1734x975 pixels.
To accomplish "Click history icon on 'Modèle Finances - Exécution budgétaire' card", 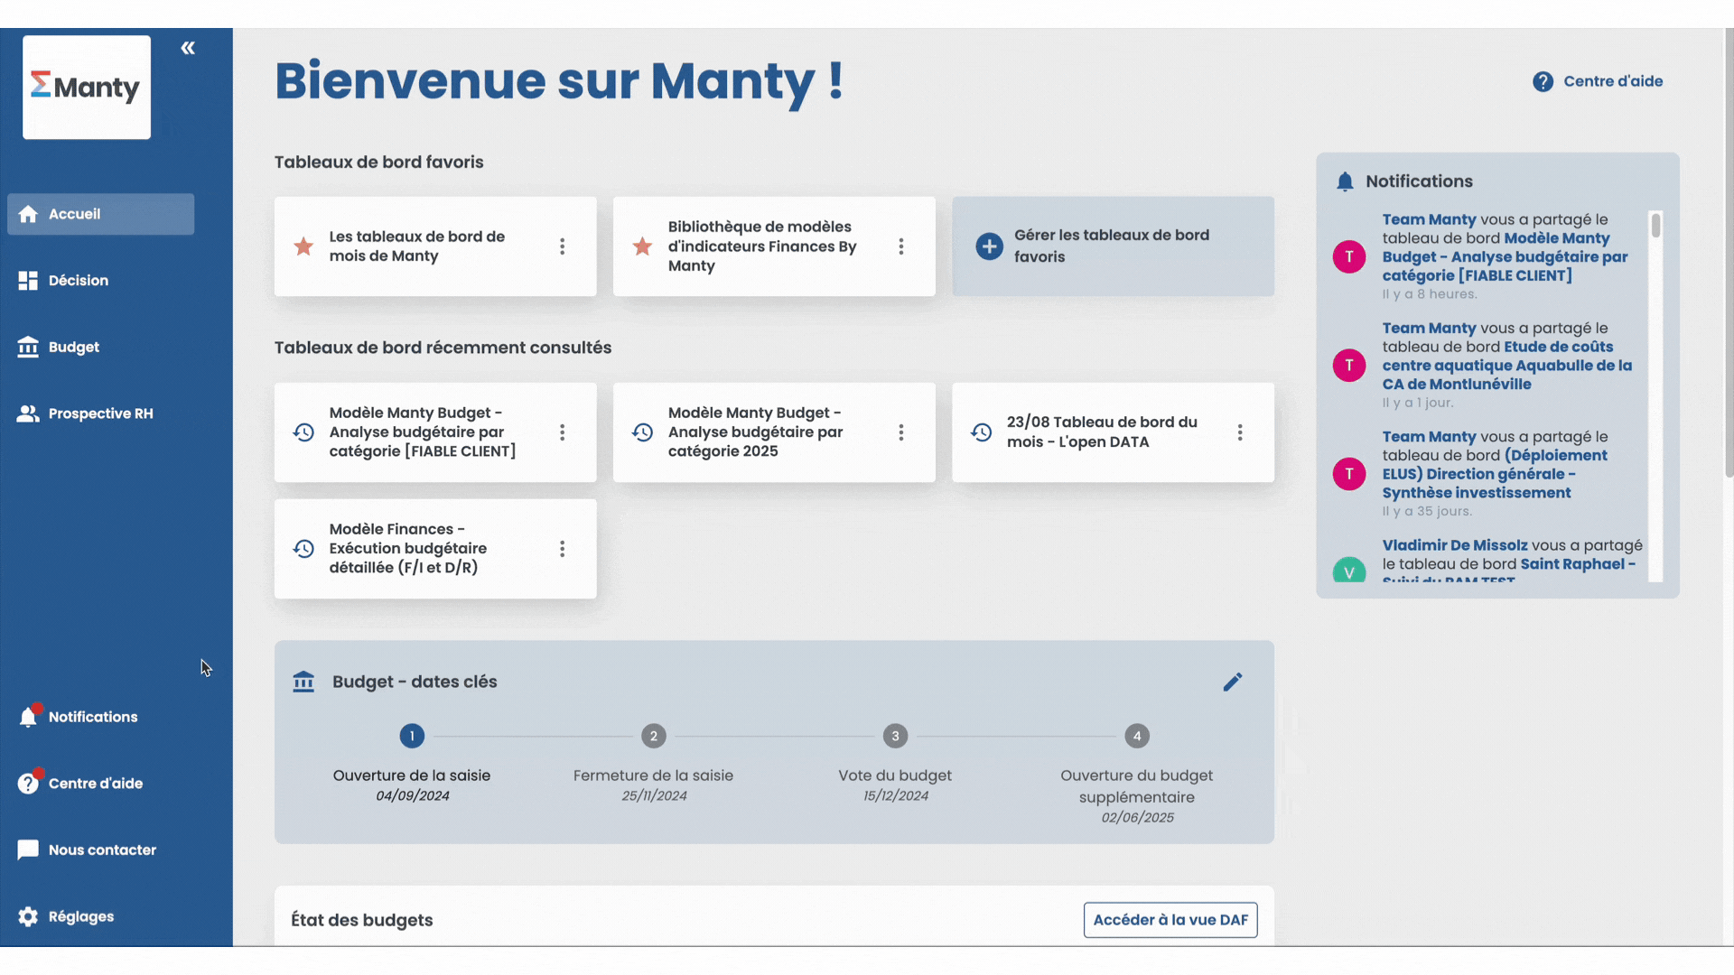I will 303,549.
